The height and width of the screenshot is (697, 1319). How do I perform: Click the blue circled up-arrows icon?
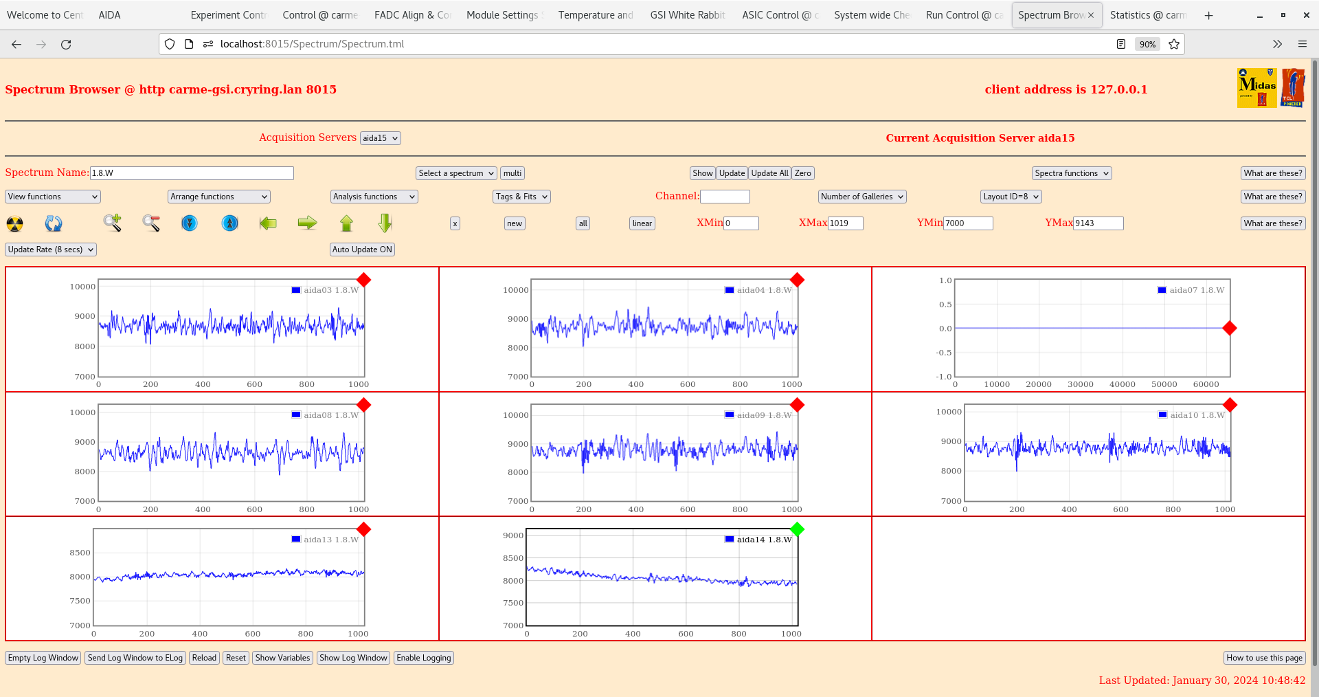pyautogui.click(x=229, y=223)
